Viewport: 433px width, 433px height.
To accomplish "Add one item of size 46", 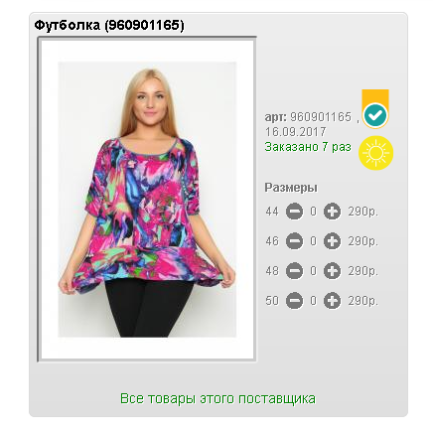I will pyautogui.click(x=332, y=241).
